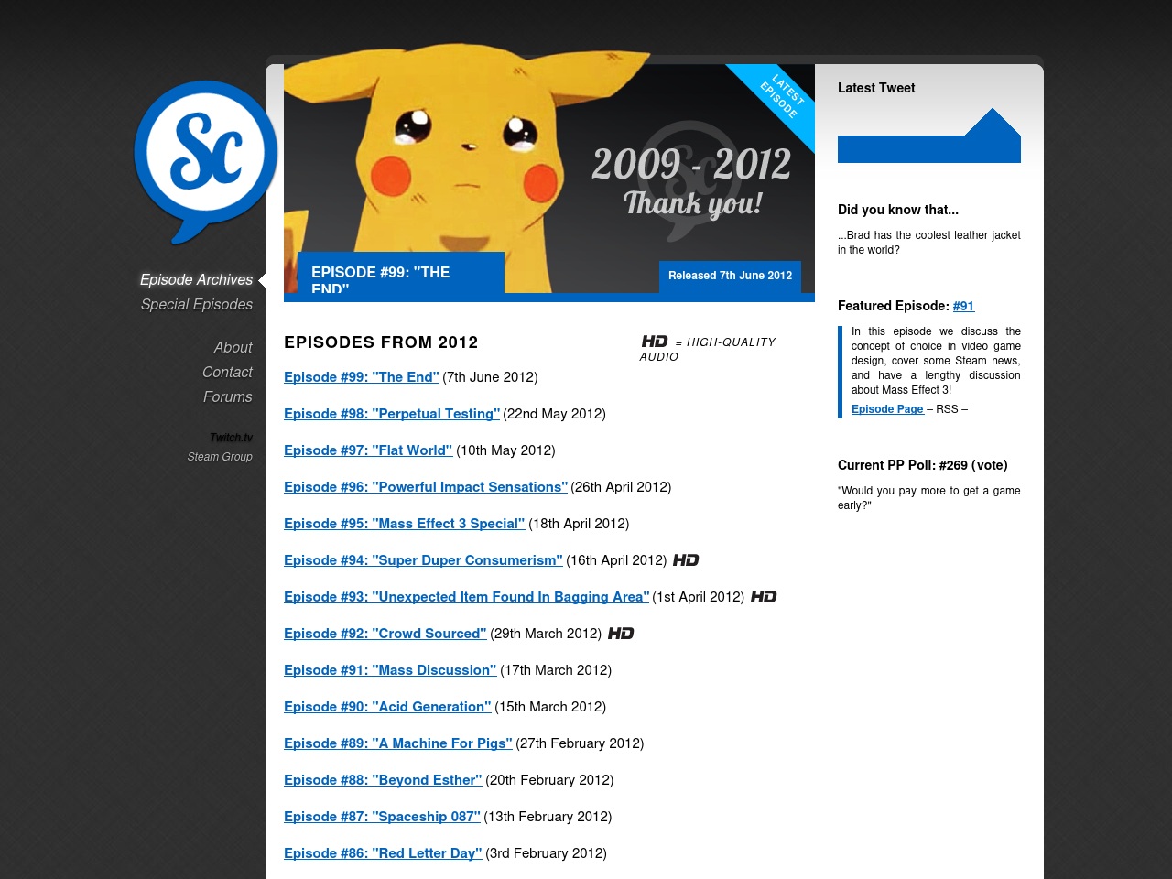Click the date (18th April 2012)
The height and width of the screenshot is (879, 1172).
coord(580,524)
